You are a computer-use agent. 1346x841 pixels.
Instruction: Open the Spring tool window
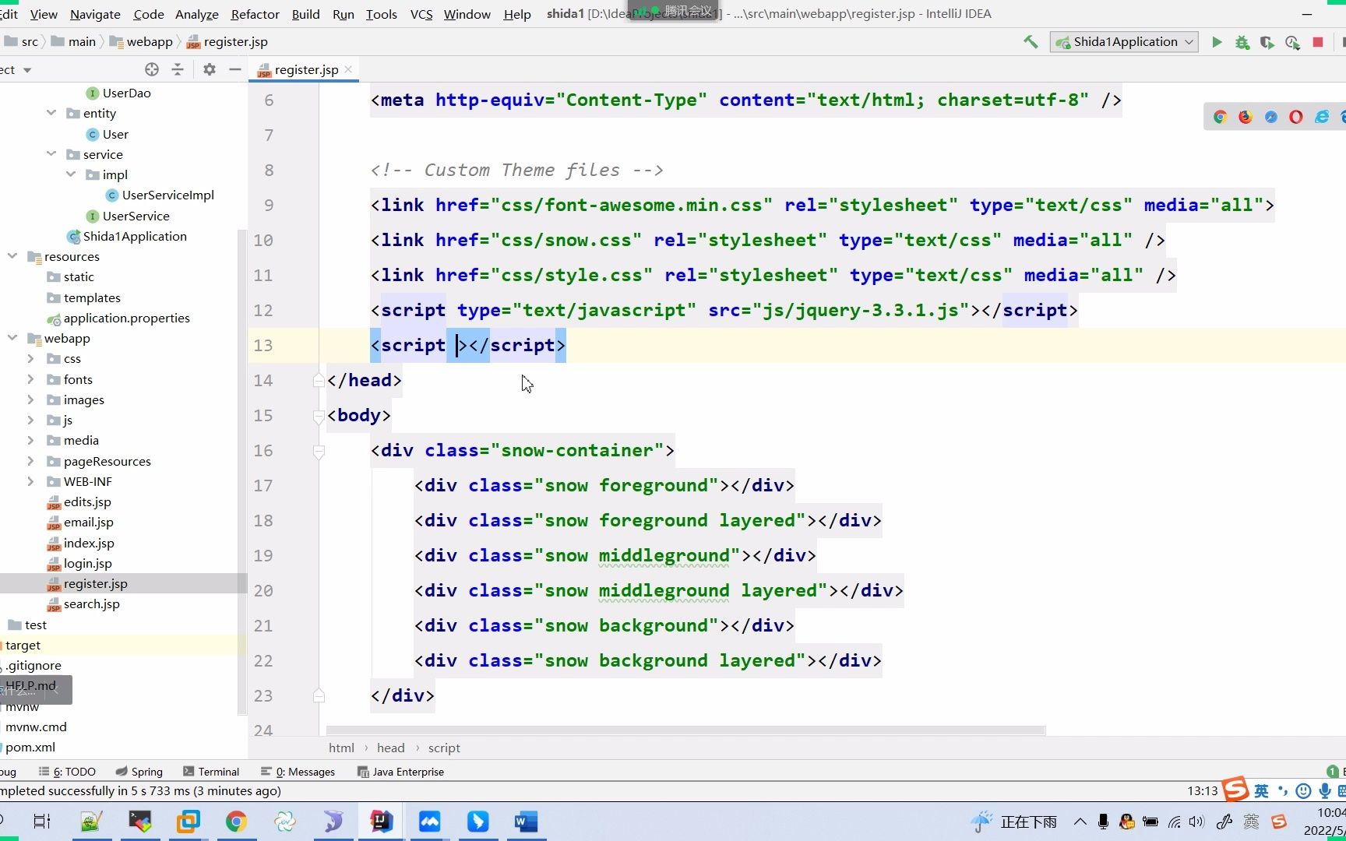pos(139,772)
